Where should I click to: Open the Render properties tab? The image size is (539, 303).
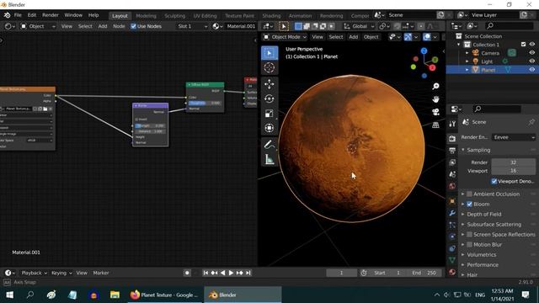tap(452, 138)
